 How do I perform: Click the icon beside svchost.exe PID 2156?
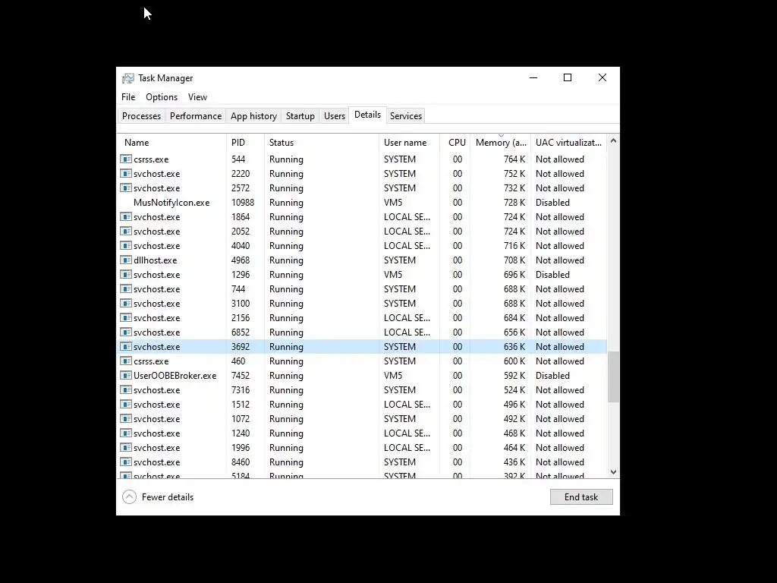[126, 317]
